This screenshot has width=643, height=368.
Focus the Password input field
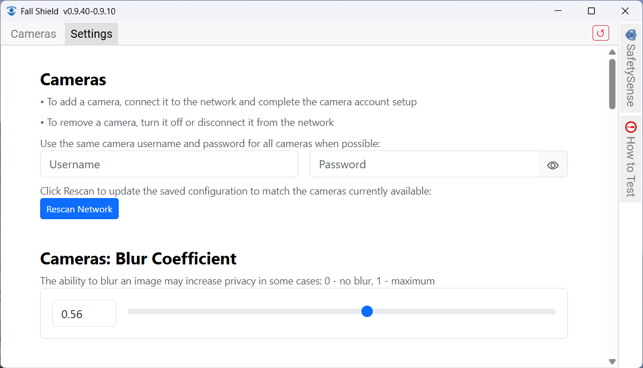(424, 164)
